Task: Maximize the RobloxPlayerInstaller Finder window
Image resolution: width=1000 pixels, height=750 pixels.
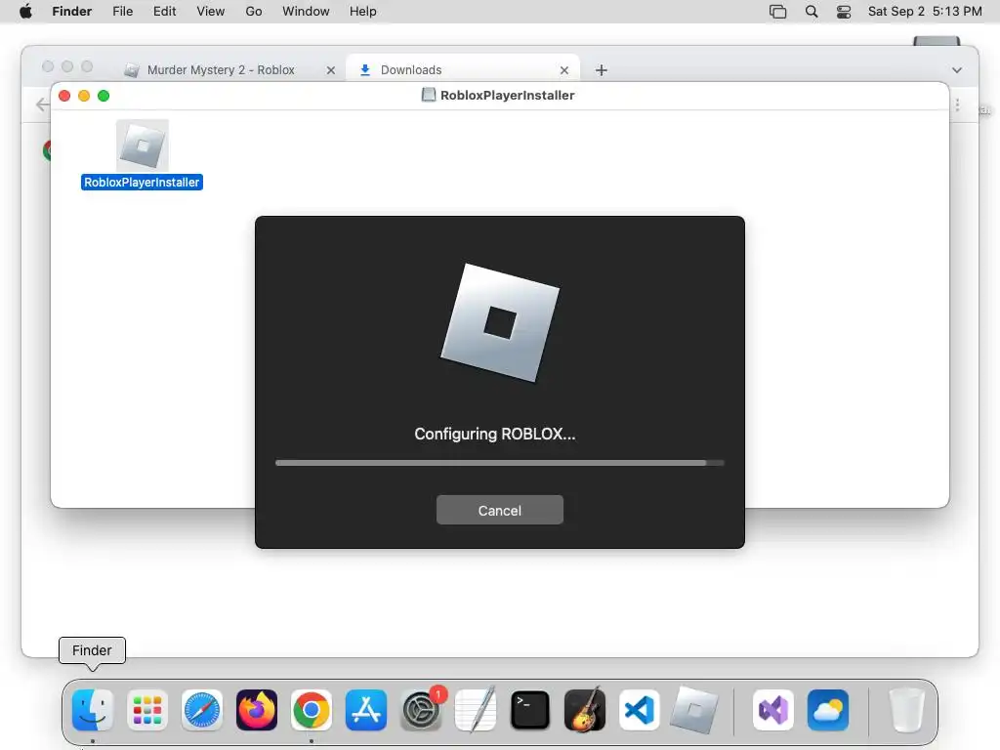Action: pos(104,96)
